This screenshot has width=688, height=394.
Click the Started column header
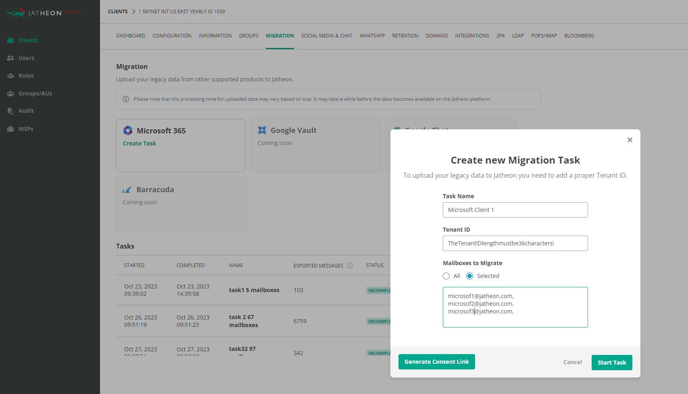(134, 265)
